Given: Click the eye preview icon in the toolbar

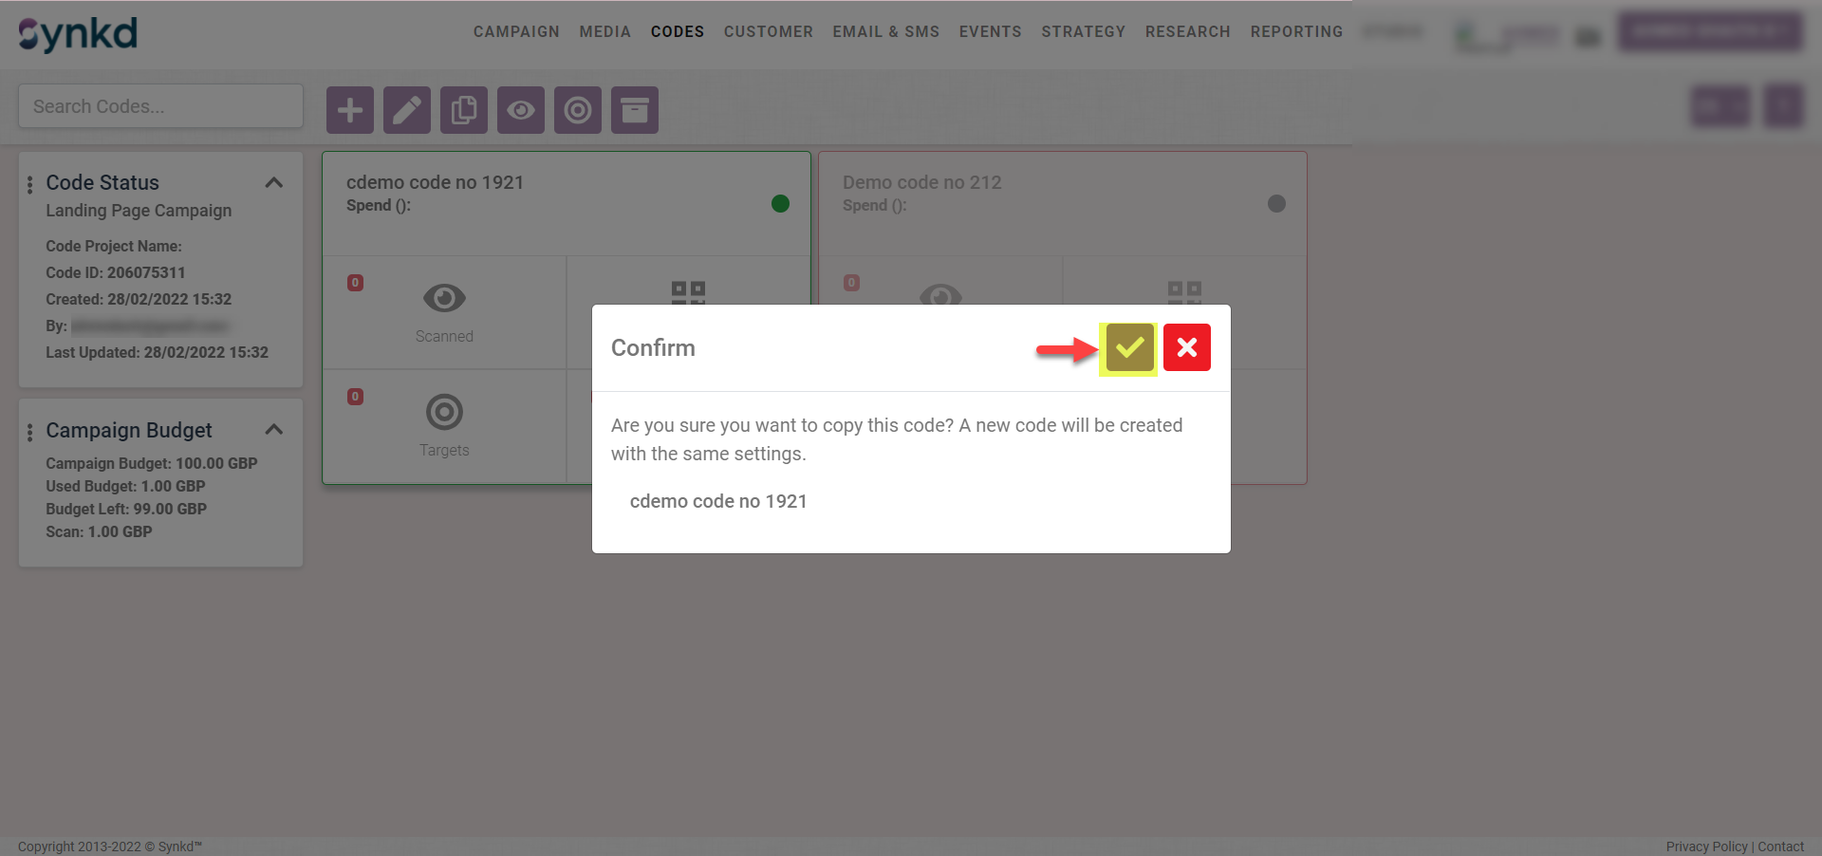Looking at the screenshot, I should 520,110.
